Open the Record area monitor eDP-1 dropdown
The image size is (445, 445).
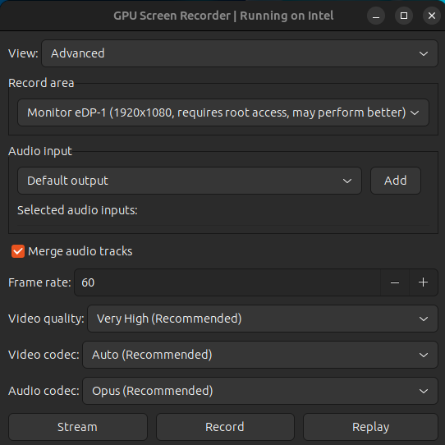[223, 112]
